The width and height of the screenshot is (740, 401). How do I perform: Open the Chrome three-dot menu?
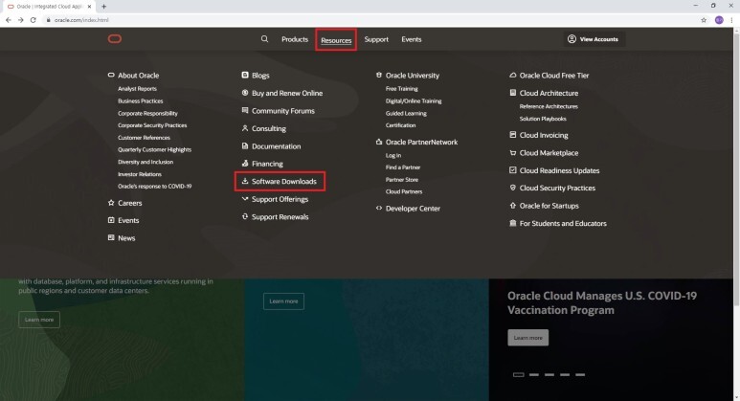point(732,20)
